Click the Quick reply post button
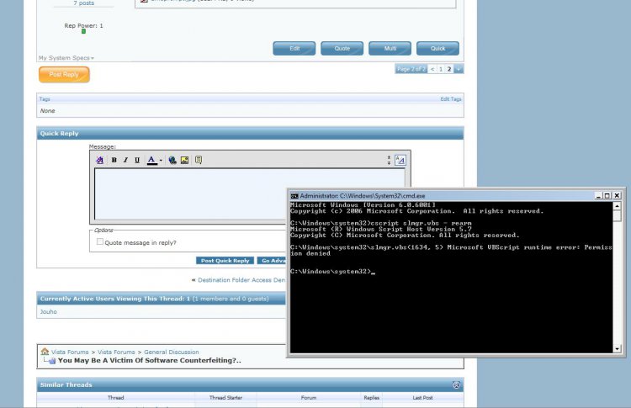This screenshot has width=631, height=408. pos(437,48)
